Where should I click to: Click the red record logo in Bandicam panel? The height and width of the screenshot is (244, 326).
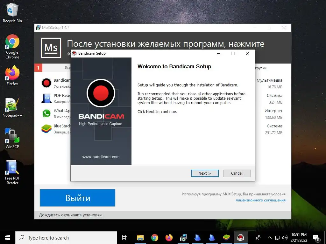[x=101, y=93]
